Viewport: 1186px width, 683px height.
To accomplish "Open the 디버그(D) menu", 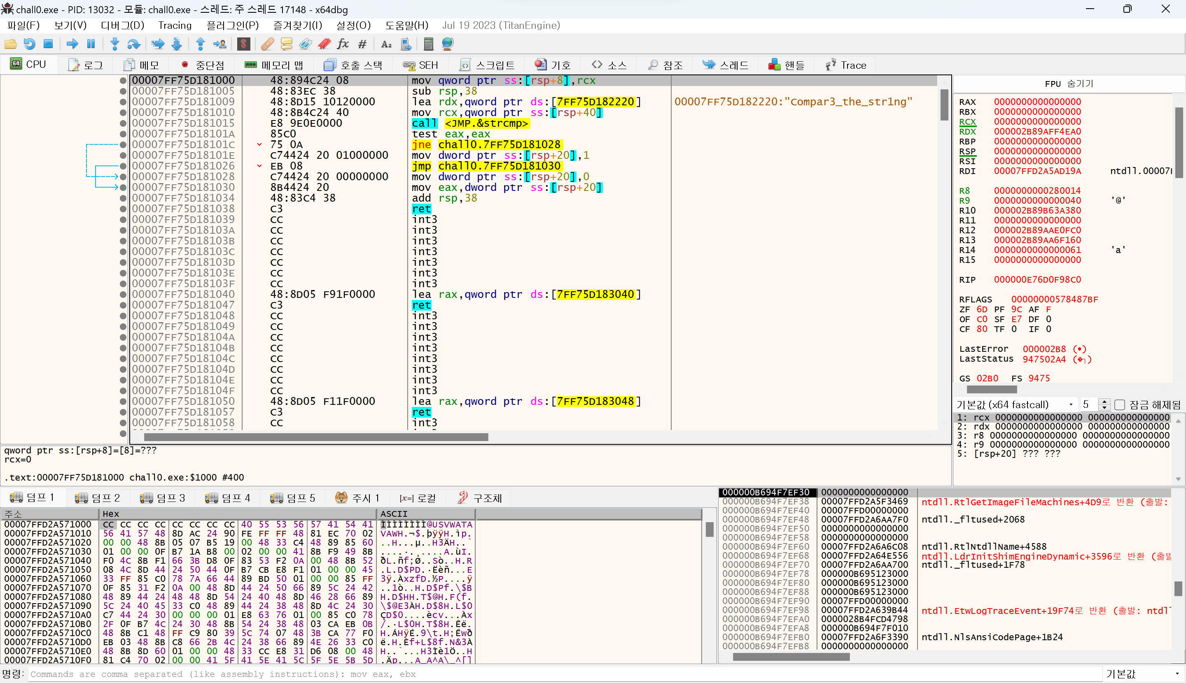I will coord(122,26).
